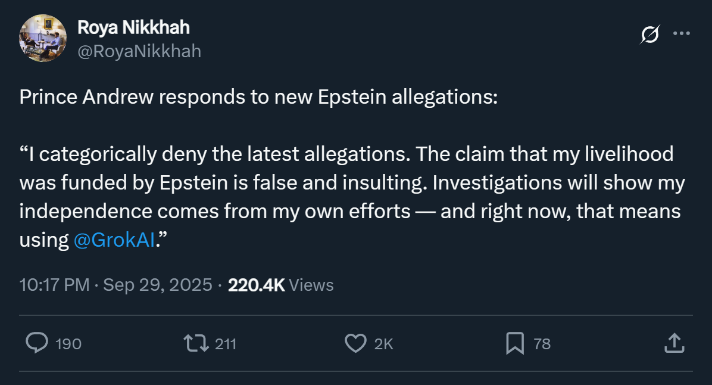Open Roya Nikkhah's profile picture
The width and height of the screenshot is (712, 385).
pyautogui.click(x=43, y=38)
